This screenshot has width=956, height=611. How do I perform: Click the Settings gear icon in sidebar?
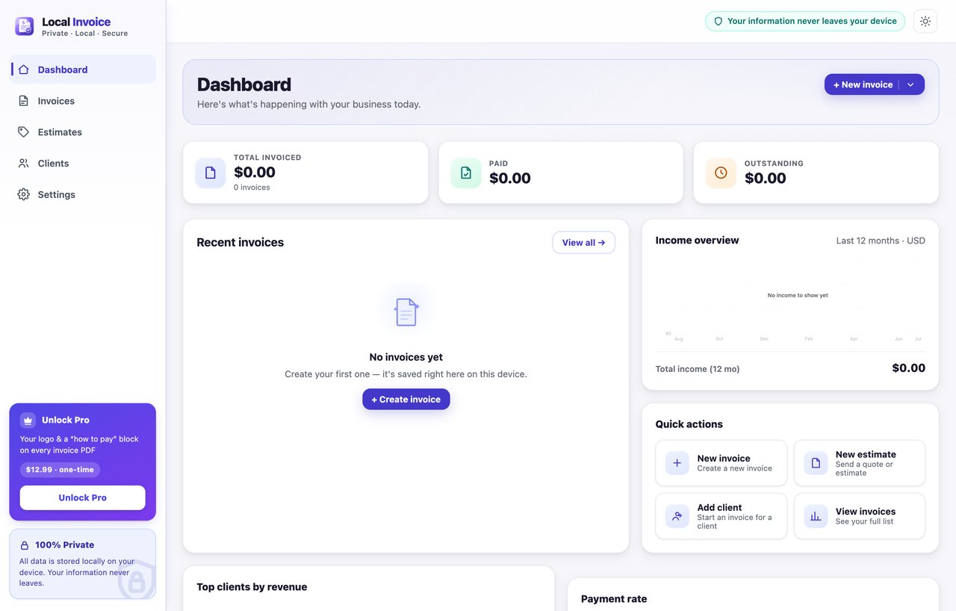[x=24, y=195]
